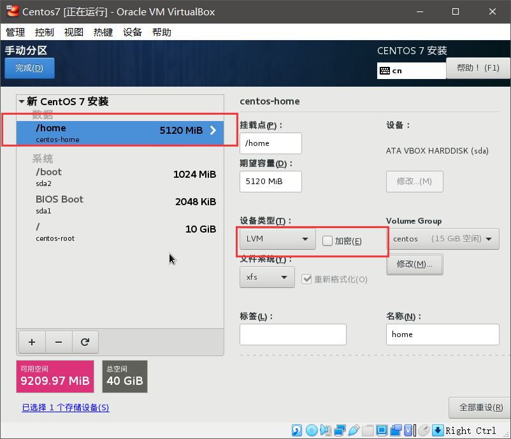Open the 视图 menu

(x=74, y=32)
